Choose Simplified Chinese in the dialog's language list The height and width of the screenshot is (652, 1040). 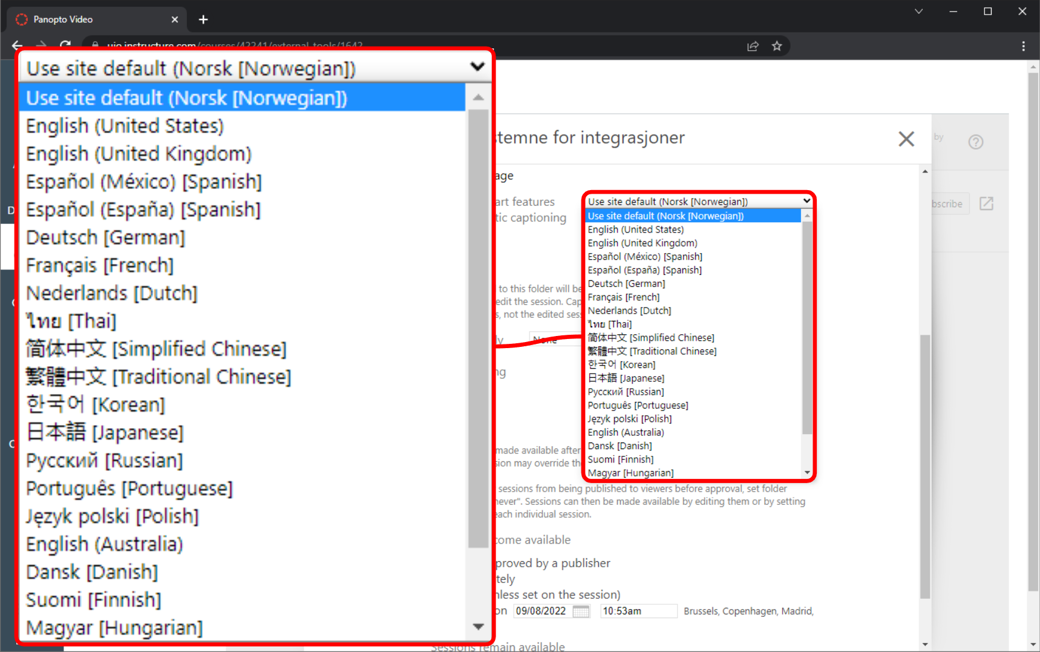(x=693, y=338)
